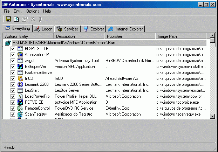Image resolution: width=218 pixels, height=152 pixels.
Task: Disable the LexStart autorun checkbox
Action: click(x=13, y=90)
